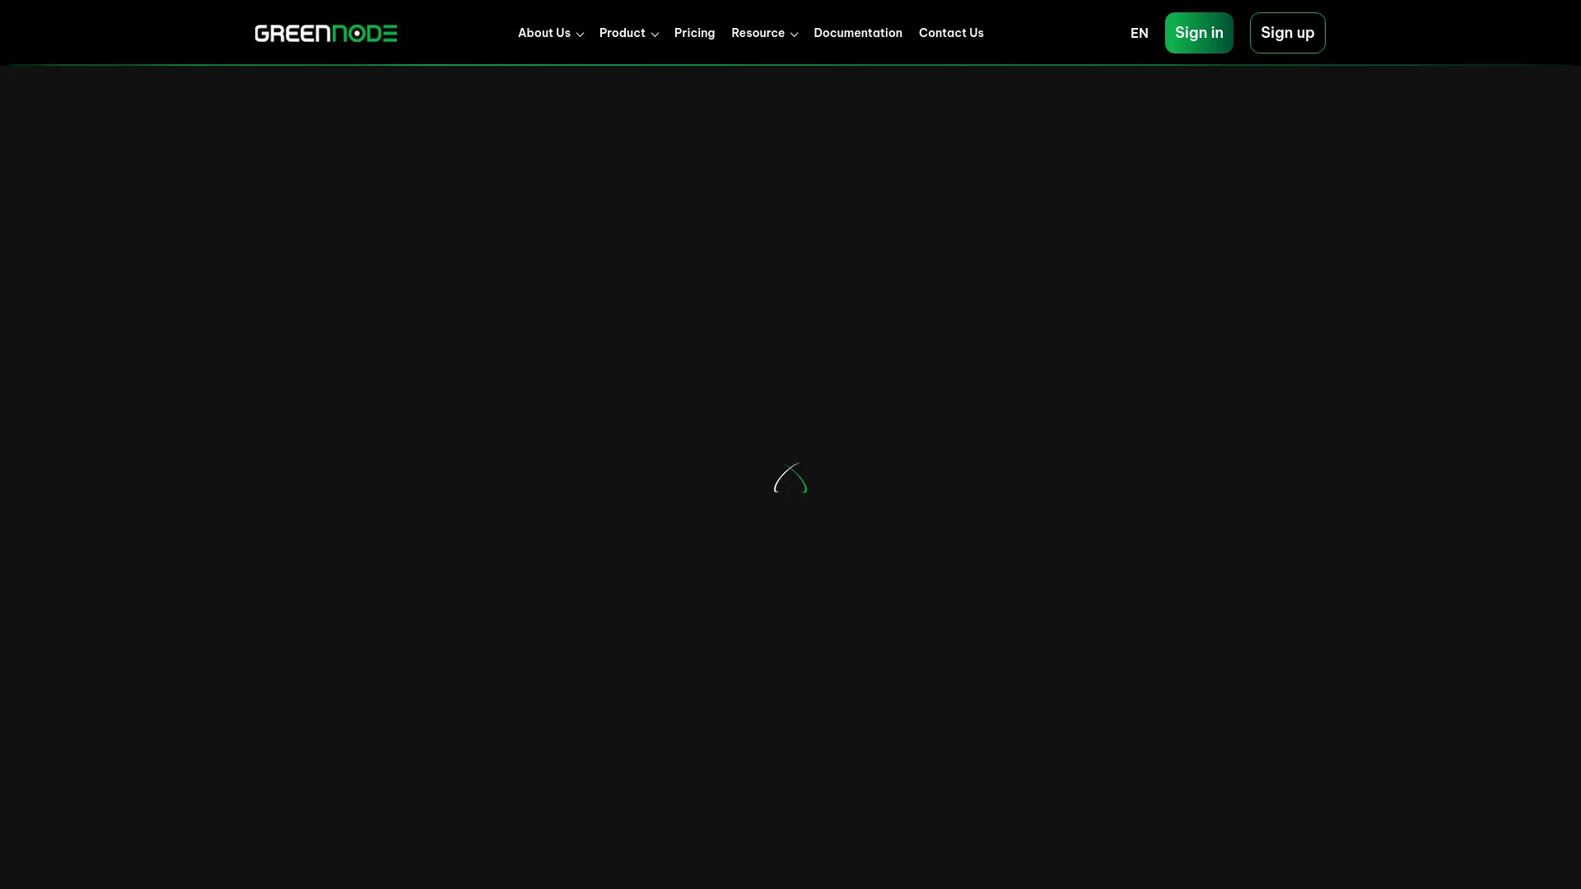
Task: Click the Contact Us link
Action: click(951, 33)
